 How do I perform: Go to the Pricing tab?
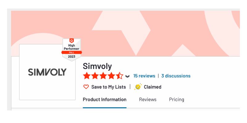tap(177, 100)
